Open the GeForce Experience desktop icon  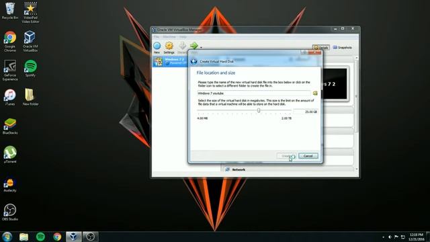[10, 70]
